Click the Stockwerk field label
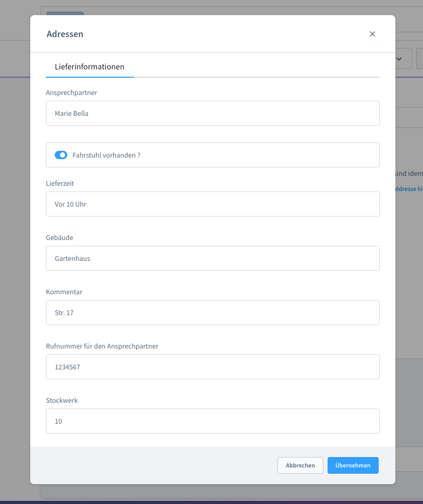 point(62,401)
